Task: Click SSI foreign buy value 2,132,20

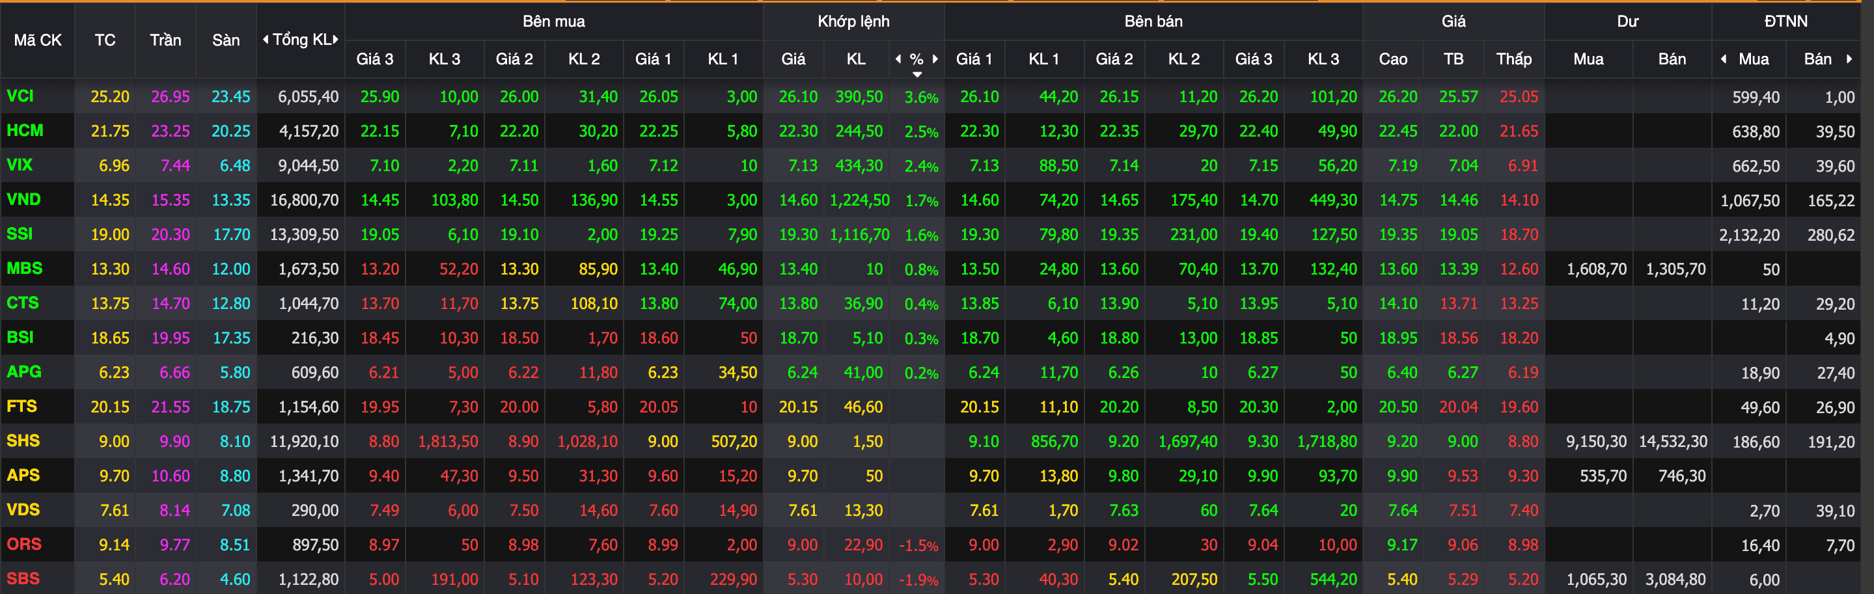Action: point(1750,235)
